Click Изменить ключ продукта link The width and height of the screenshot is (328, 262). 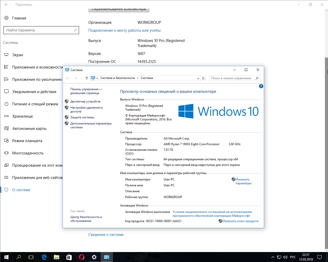pyautogui.click(x=240, y=221)
